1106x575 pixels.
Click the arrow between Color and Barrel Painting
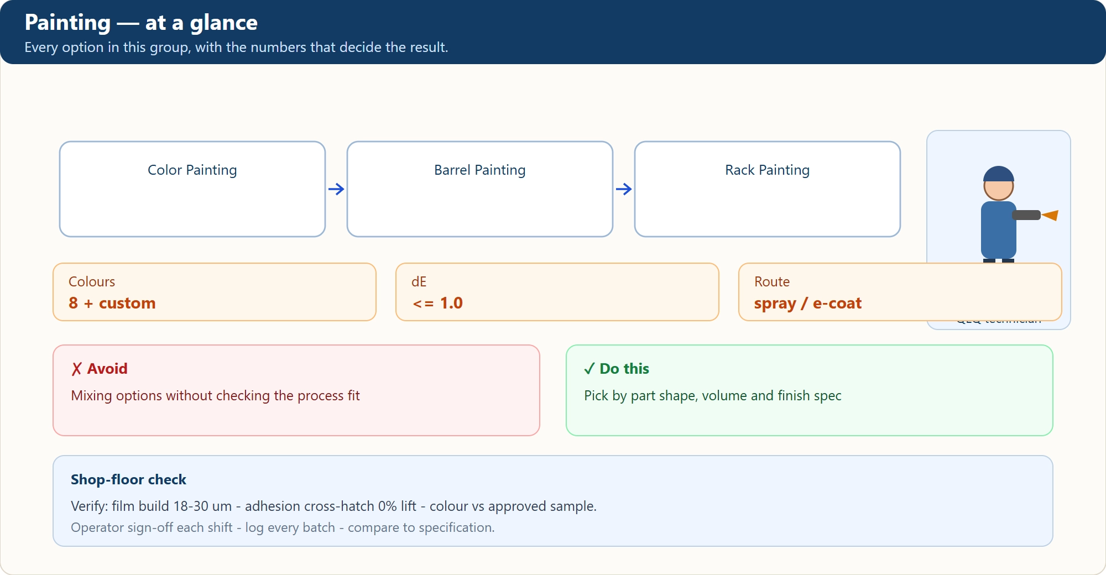[x=336, y=189]
